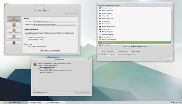Image resolution: width=182 pixels, height=104 pixels.
Task: Click Hong Kong flag icon in language list
Action: point(100,19)
